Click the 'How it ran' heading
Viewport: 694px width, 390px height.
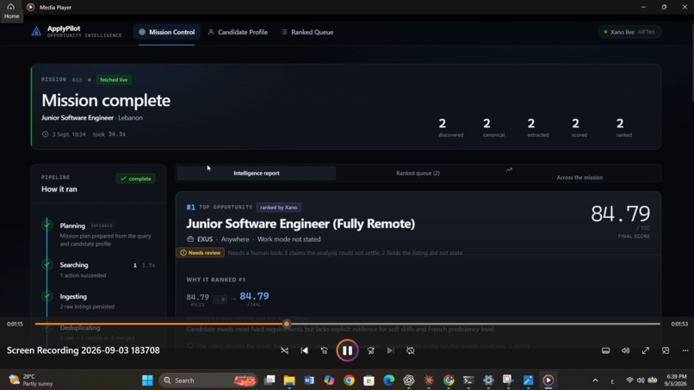(59, 189)
